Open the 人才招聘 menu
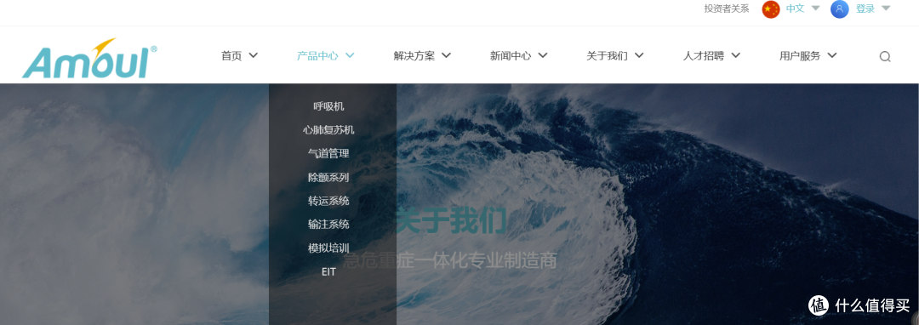This screenshot has height=325, width=919. click(704, 56)
